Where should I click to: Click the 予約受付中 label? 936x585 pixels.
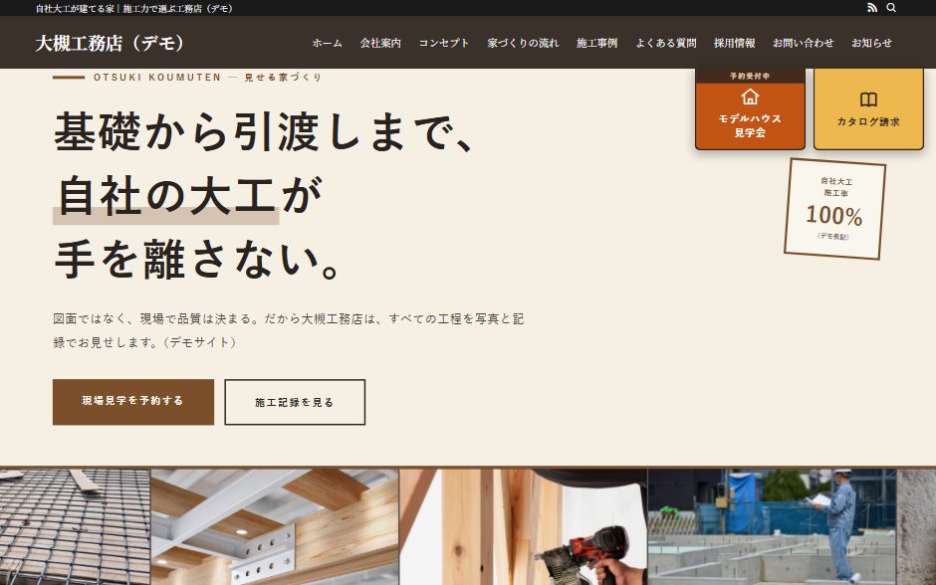(750, 76)
